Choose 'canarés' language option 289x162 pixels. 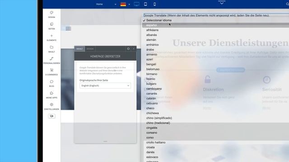click(x=152, y=94)
